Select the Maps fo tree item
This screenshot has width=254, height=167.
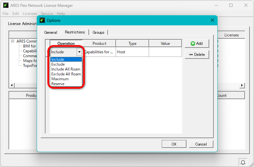30,61
